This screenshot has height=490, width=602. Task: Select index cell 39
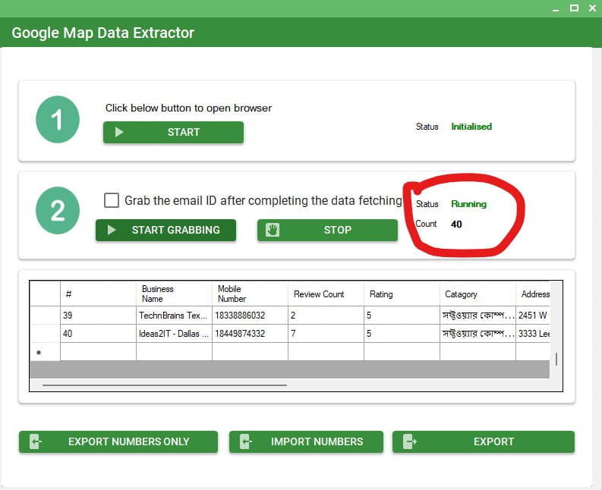pos(98,316)
